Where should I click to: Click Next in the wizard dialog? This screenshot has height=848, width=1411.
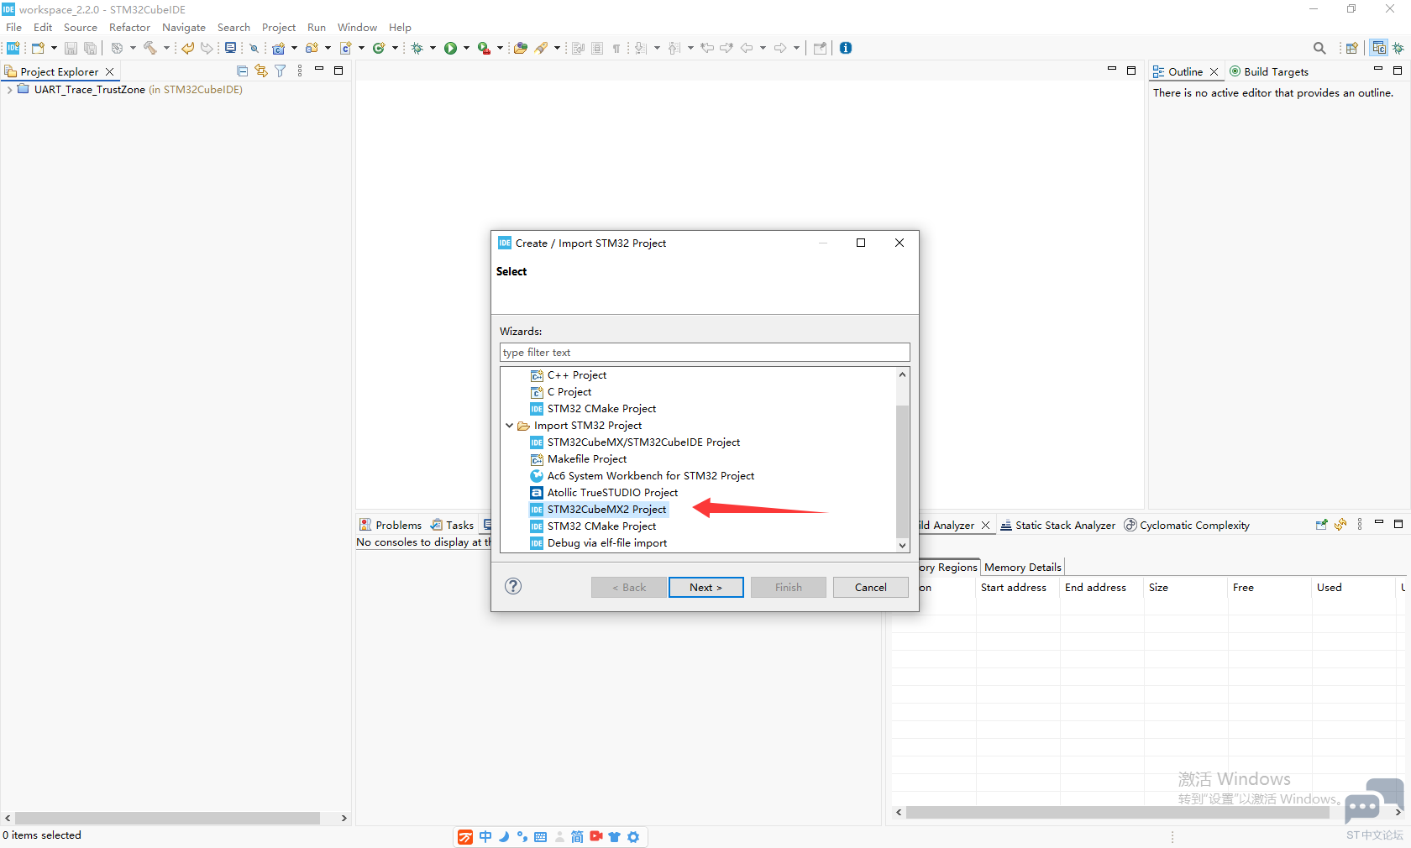705,588
